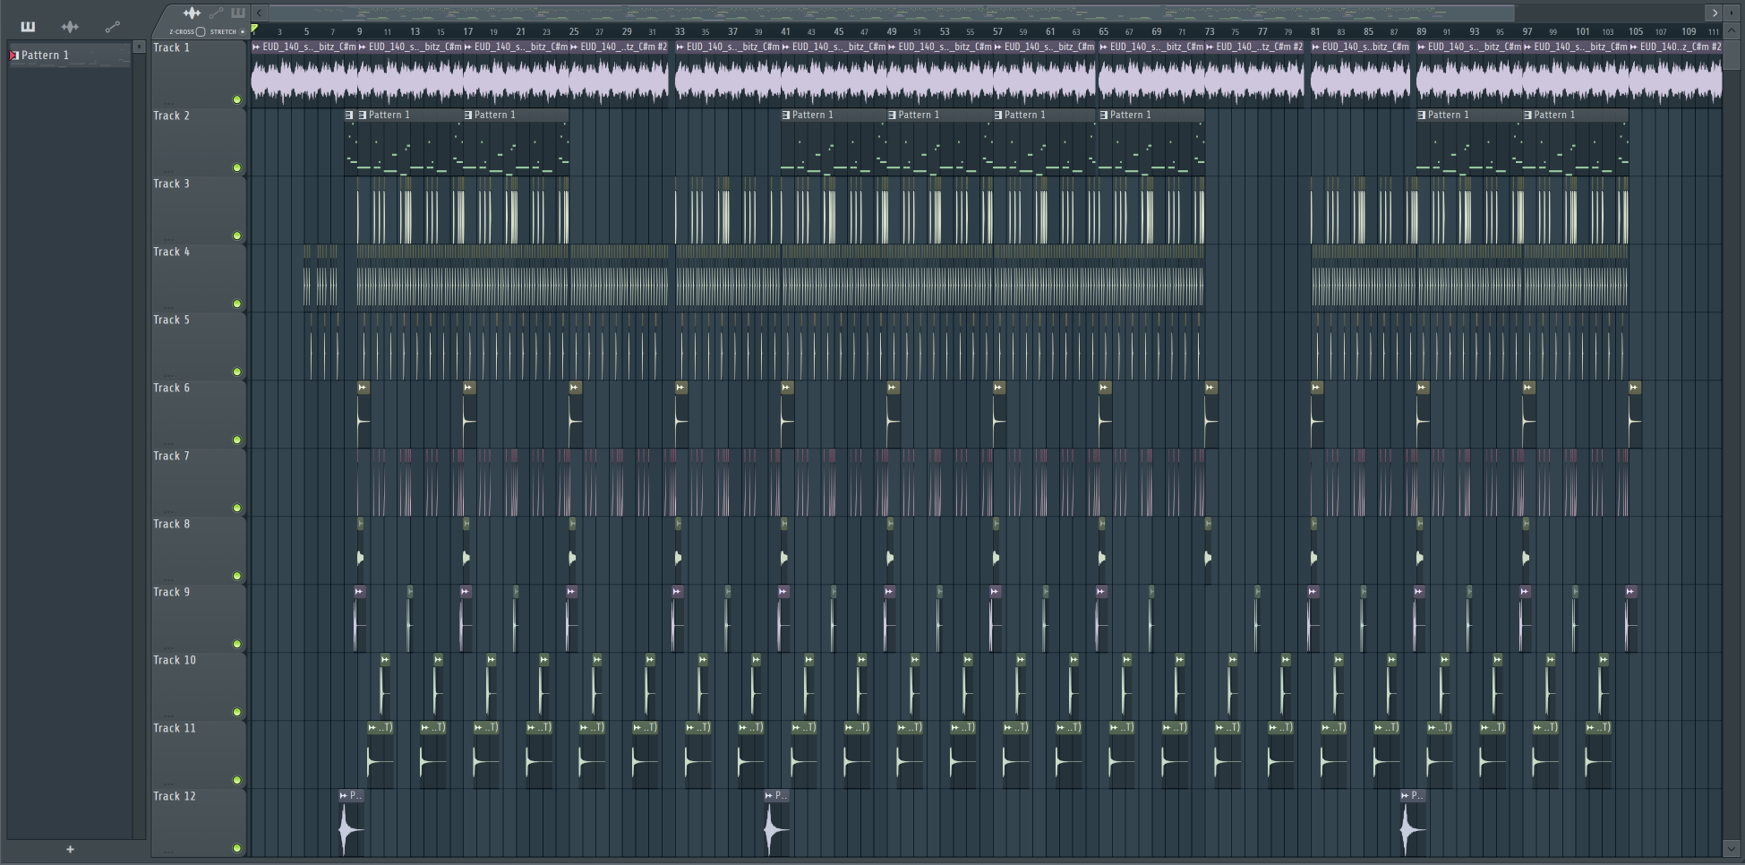Select last Track 11 clip near bar 102
This screenshot has height=865, width=1745.
1599,754
